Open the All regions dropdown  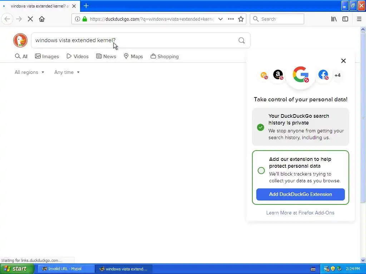29,72
